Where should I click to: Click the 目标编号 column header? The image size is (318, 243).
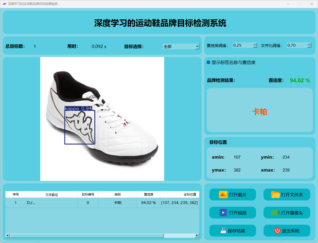(x=88, y=195)
